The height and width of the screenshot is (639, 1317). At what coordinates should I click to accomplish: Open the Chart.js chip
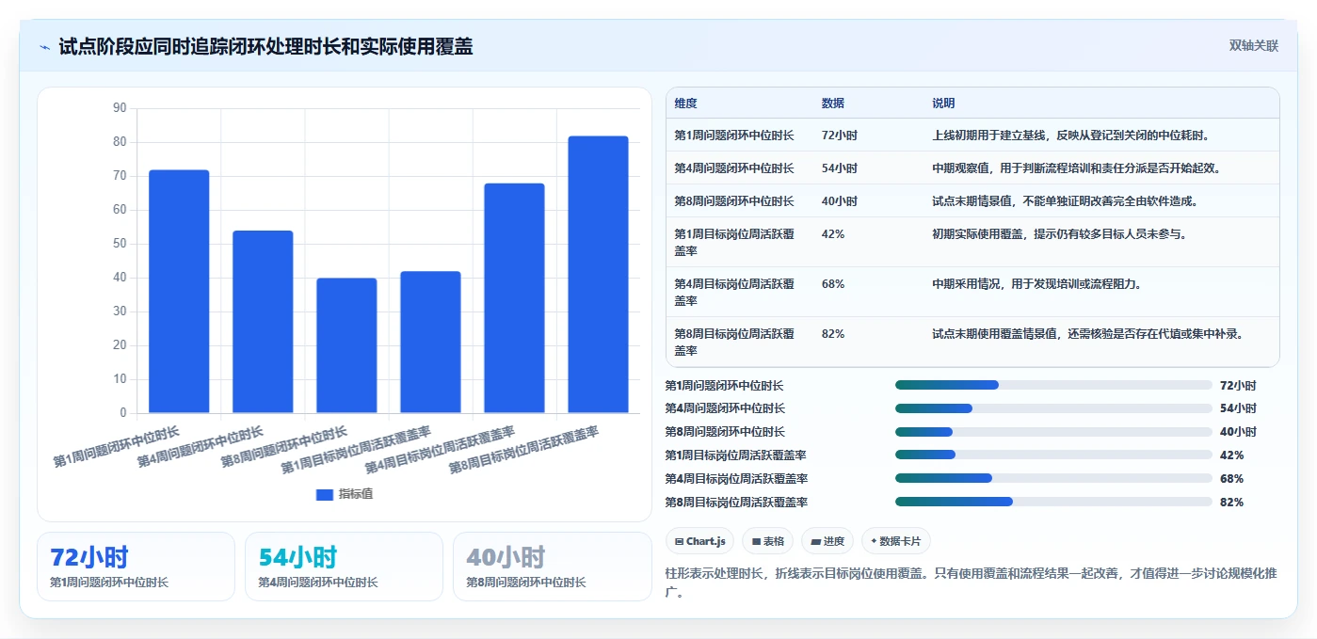699,541
